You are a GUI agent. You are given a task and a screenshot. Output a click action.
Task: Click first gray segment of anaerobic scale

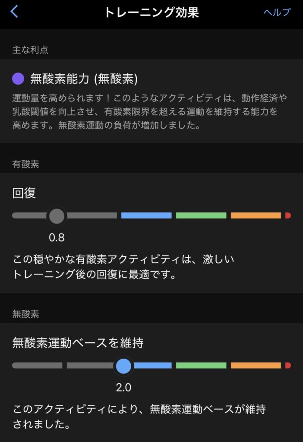[37, 366]
